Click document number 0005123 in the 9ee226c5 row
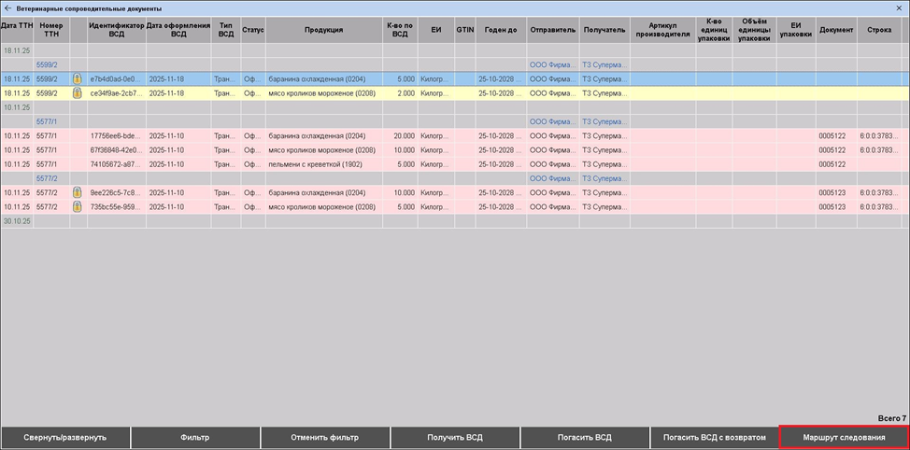 click(x=832, y=192)
